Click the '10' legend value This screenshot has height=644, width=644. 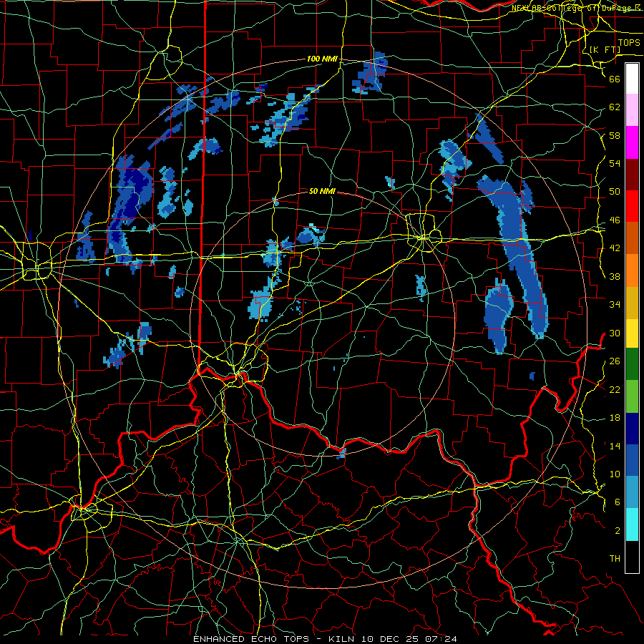[x=615, y=474]
